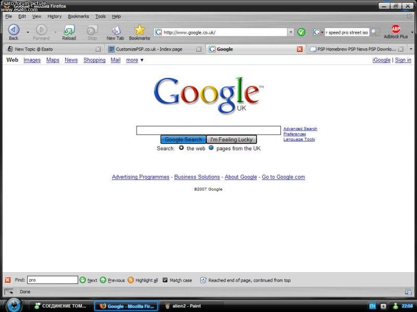
Task: Click the alien Start button on the taskbar
Action: pyautogui.click(x=14, y=305)
